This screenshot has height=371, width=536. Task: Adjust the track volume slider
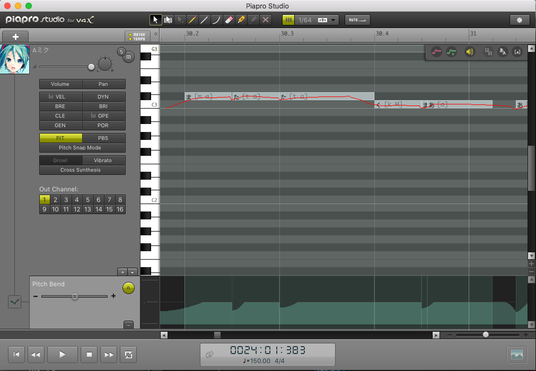91,67
